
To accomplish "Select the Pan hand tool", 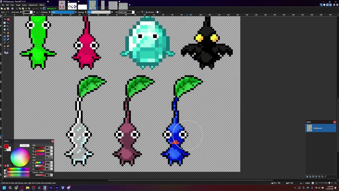I will pyautogui.click(x=8, y=33).
